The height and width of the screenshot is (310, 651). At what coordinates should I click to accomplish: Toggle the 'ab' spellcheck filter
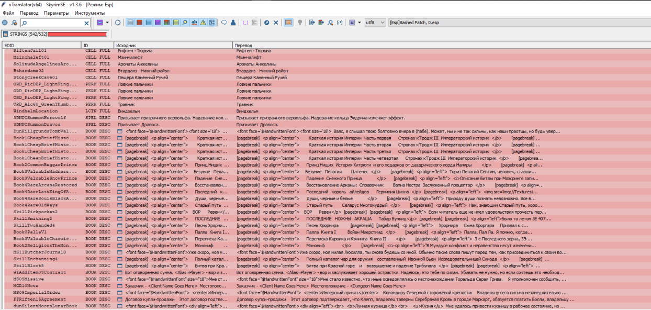click(x=194, y=23)
